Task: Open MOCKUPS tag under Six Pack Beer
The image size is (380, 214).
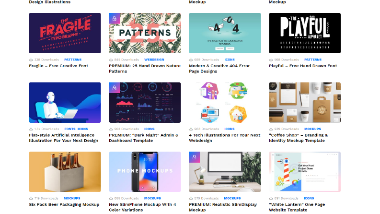Action: click(72, 199)
